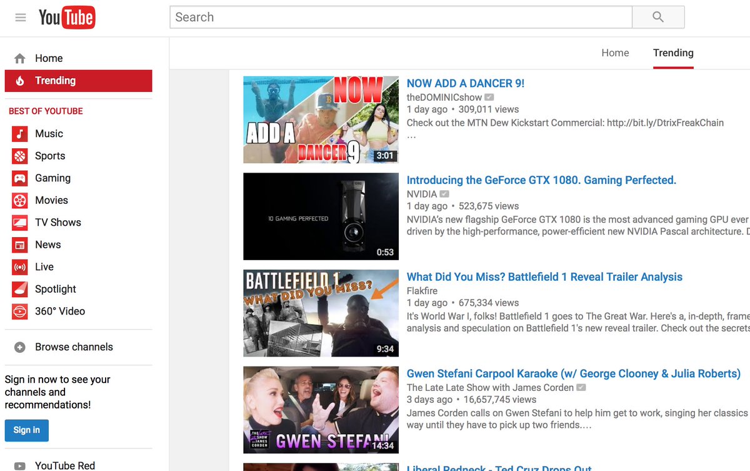Click the Home house icon in sidebar
Image resolution: width=750 pixels, height=471 pixels.
coord(20,58)
